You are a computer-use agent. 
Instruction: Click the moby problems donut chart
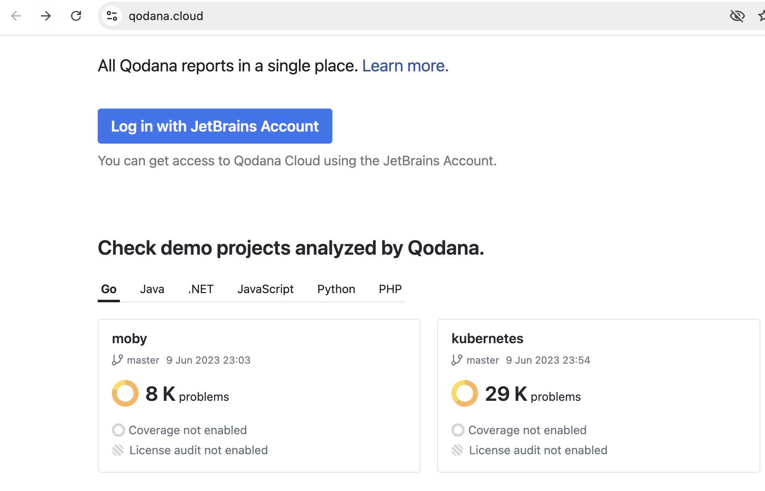pyautogui.click(x=125, y=393)
